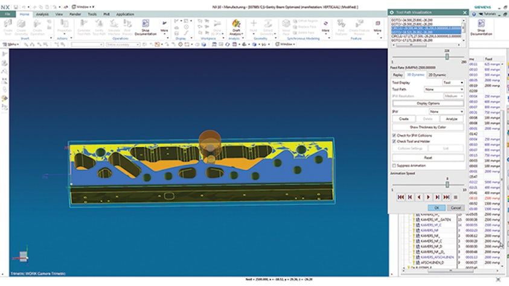
Task: Click the Move Face icon
Action: (x=286, y=28)
